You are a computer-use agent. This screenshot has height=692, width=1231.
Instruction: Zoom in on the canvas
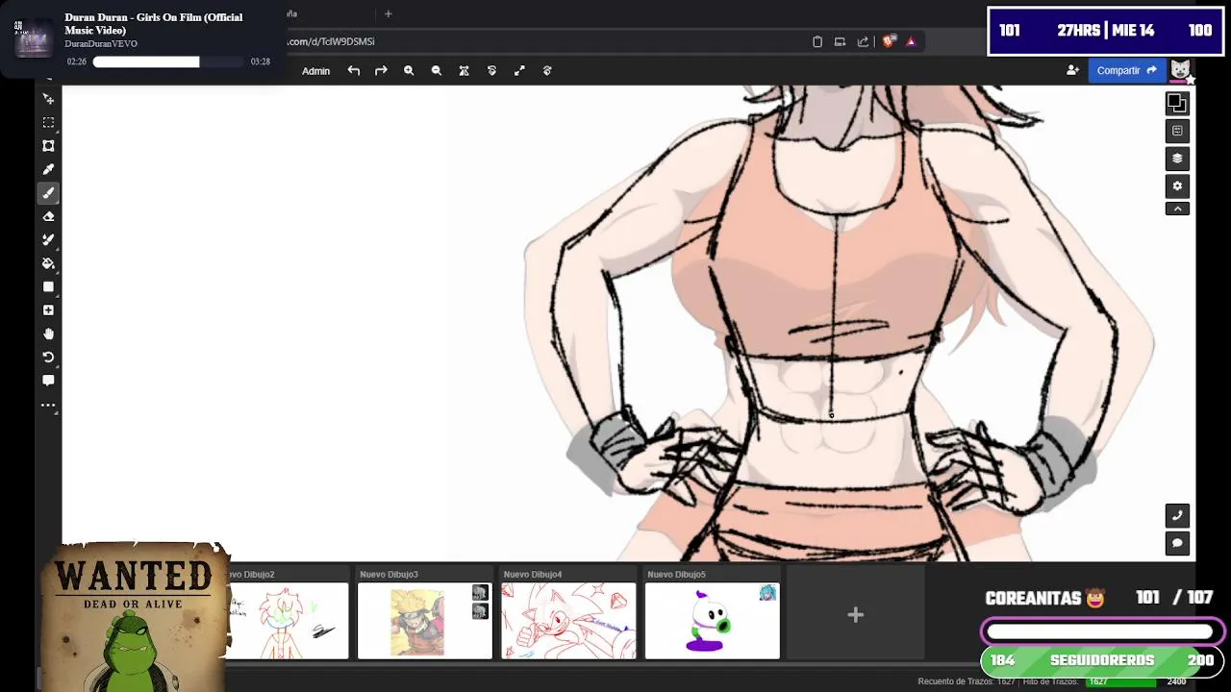tap(409, 70)
